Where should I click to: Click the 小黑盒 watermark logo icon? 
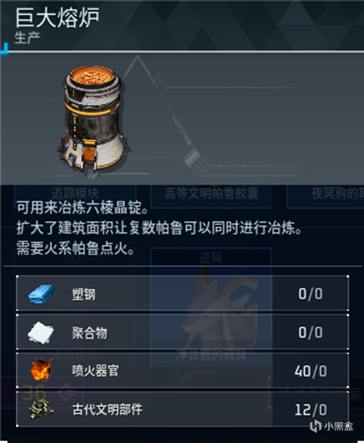point(315,426)
